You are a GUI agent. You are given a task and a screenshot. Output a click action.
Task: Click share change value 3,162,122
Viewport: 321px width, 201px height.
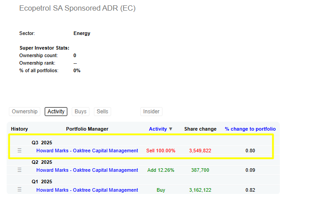coord(200,190)
